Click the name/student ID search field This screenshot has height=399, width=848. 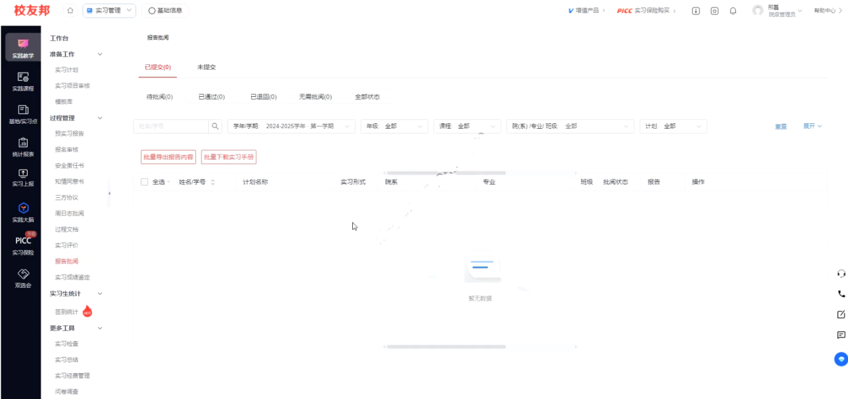point(170,126)
